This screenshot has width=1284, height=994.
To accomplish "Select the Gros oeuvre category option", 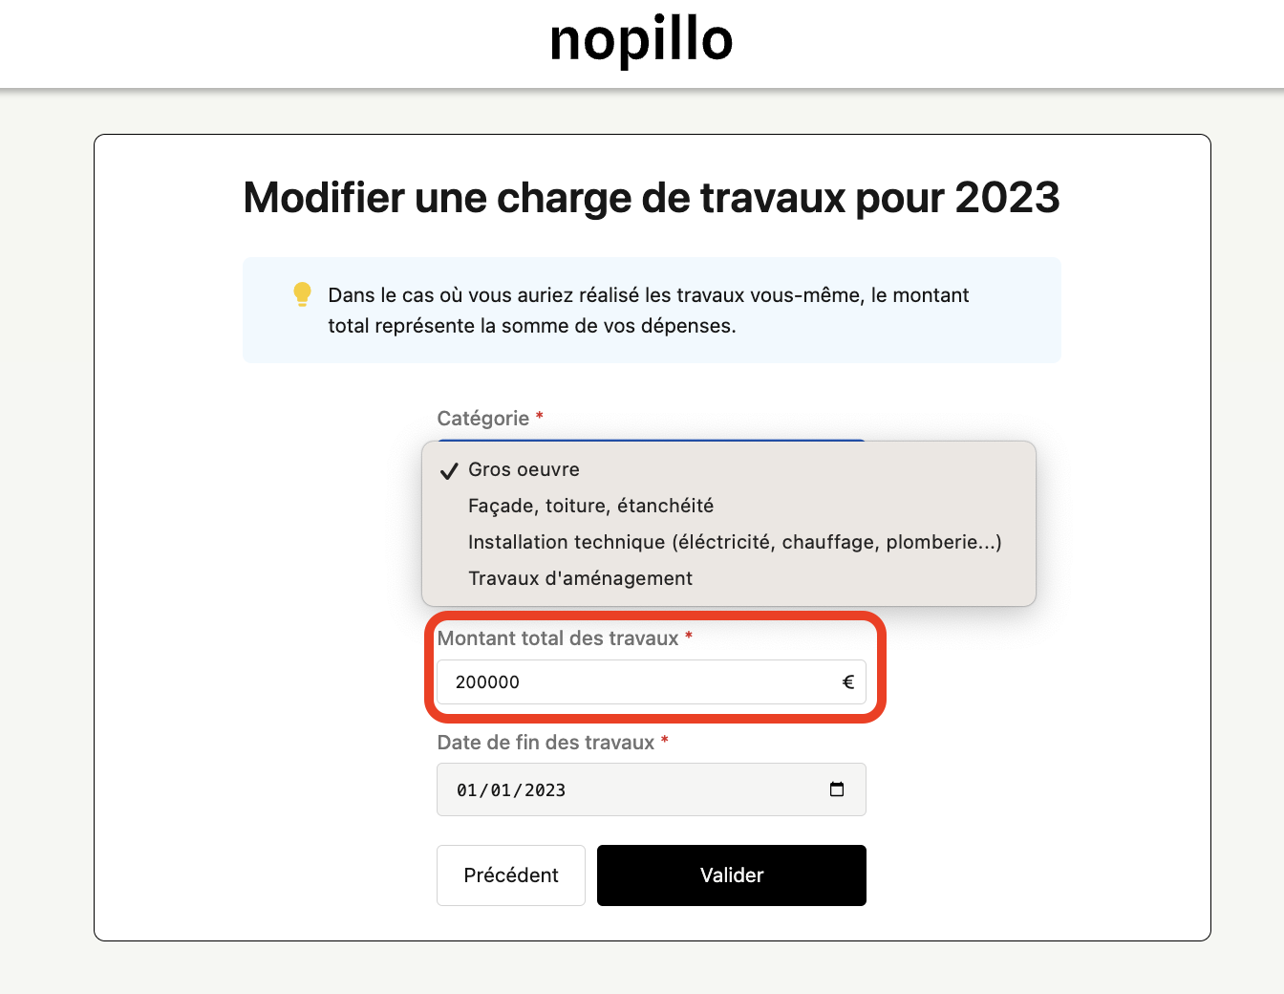I will (524, 469).
